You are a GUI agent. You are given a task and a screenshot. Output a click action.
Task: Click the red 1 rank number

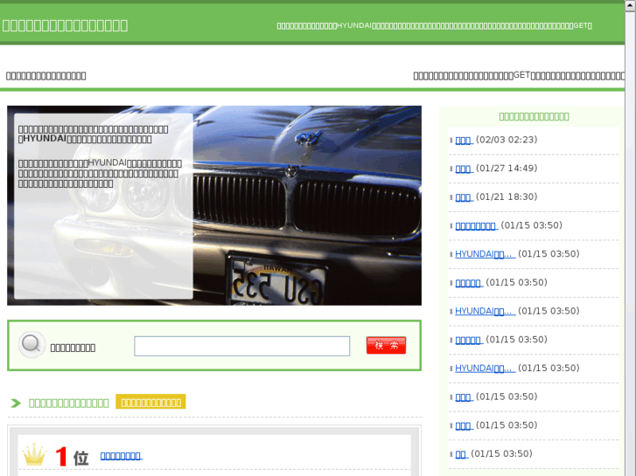click(61, 457)
